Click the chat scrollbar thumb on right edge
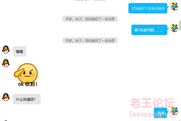Screen dimensions: 181x121 point(180,26)
